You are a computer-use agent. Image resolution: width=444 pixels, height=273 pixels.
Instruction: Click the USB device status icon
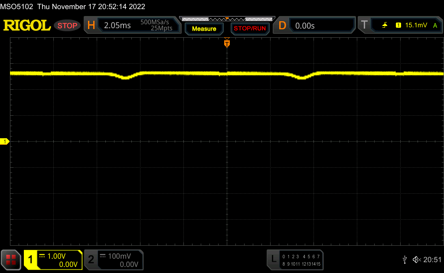405,260
